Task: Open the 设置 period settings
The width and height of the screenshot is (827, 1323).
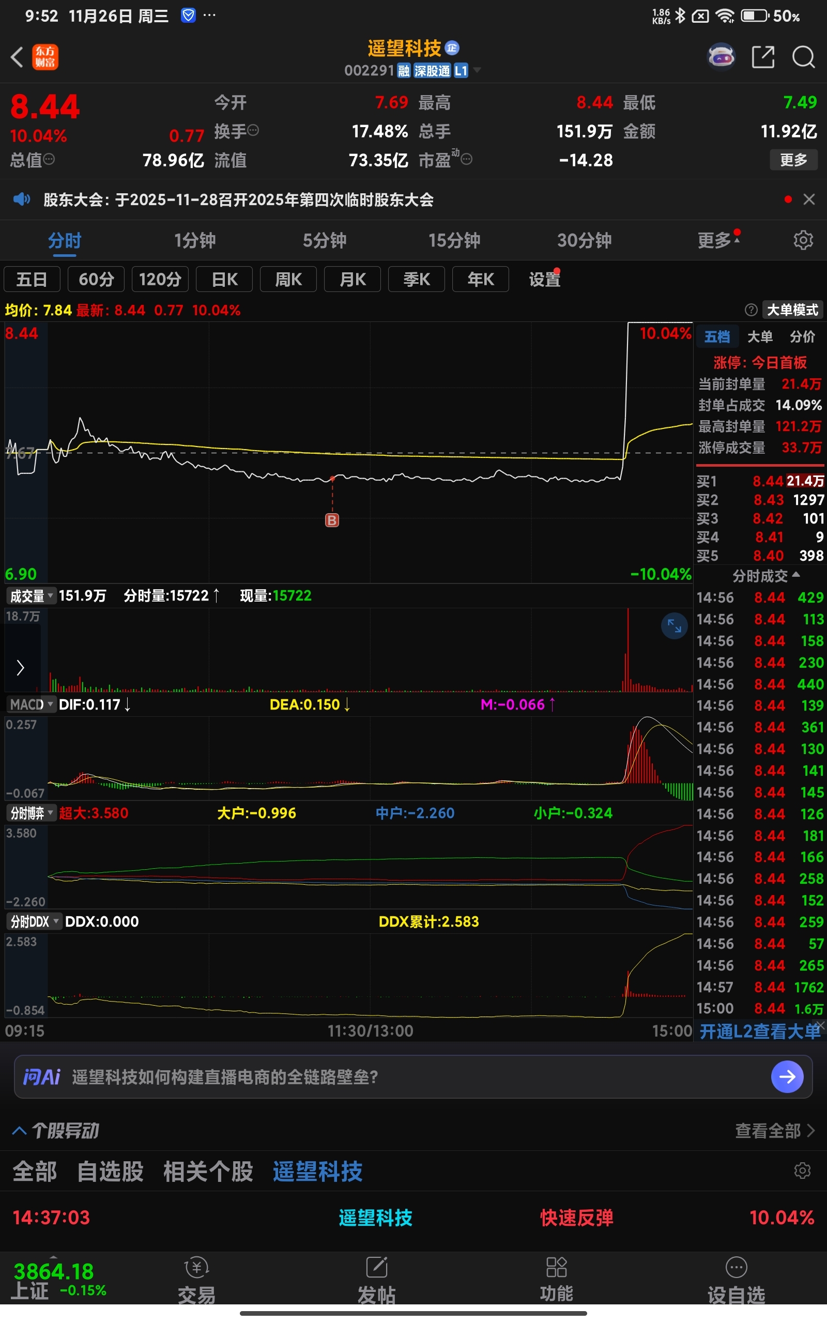Action: point(545,280)
